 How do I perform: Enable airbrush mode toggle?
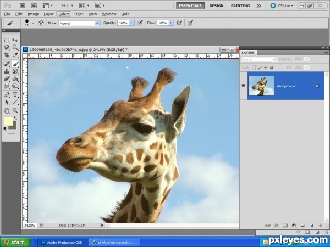click(x=179, y=23)
